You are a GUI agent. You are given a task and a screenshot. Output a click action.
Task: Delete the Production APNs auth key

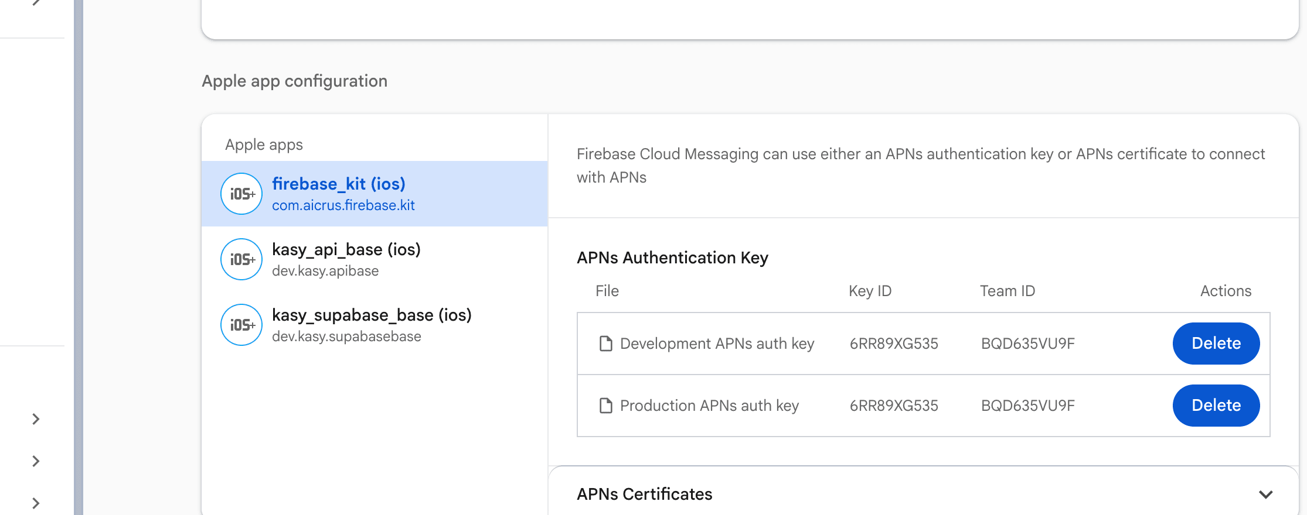[1216, 406]
